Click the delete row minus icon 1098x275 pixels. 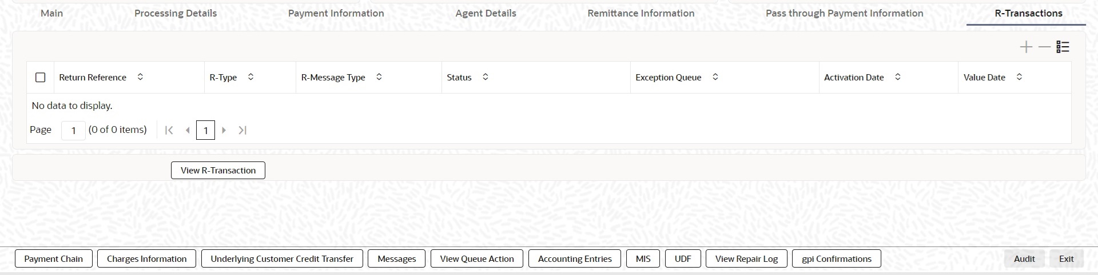1044,47
